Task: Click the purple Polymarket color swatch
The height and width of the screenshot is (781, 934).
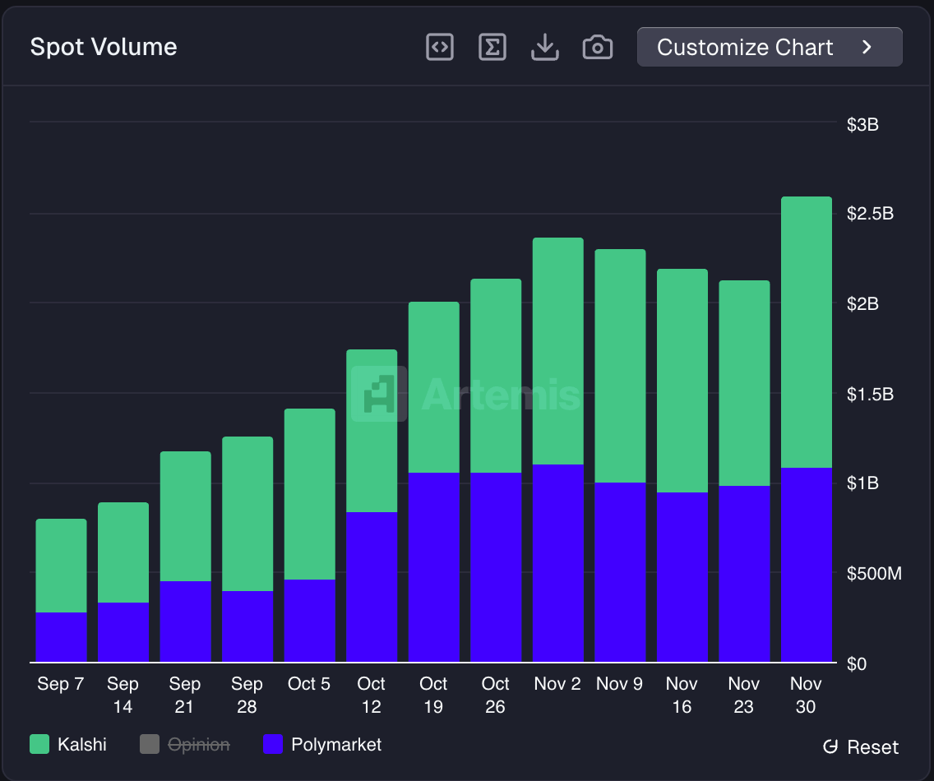Action: (273, 745)
